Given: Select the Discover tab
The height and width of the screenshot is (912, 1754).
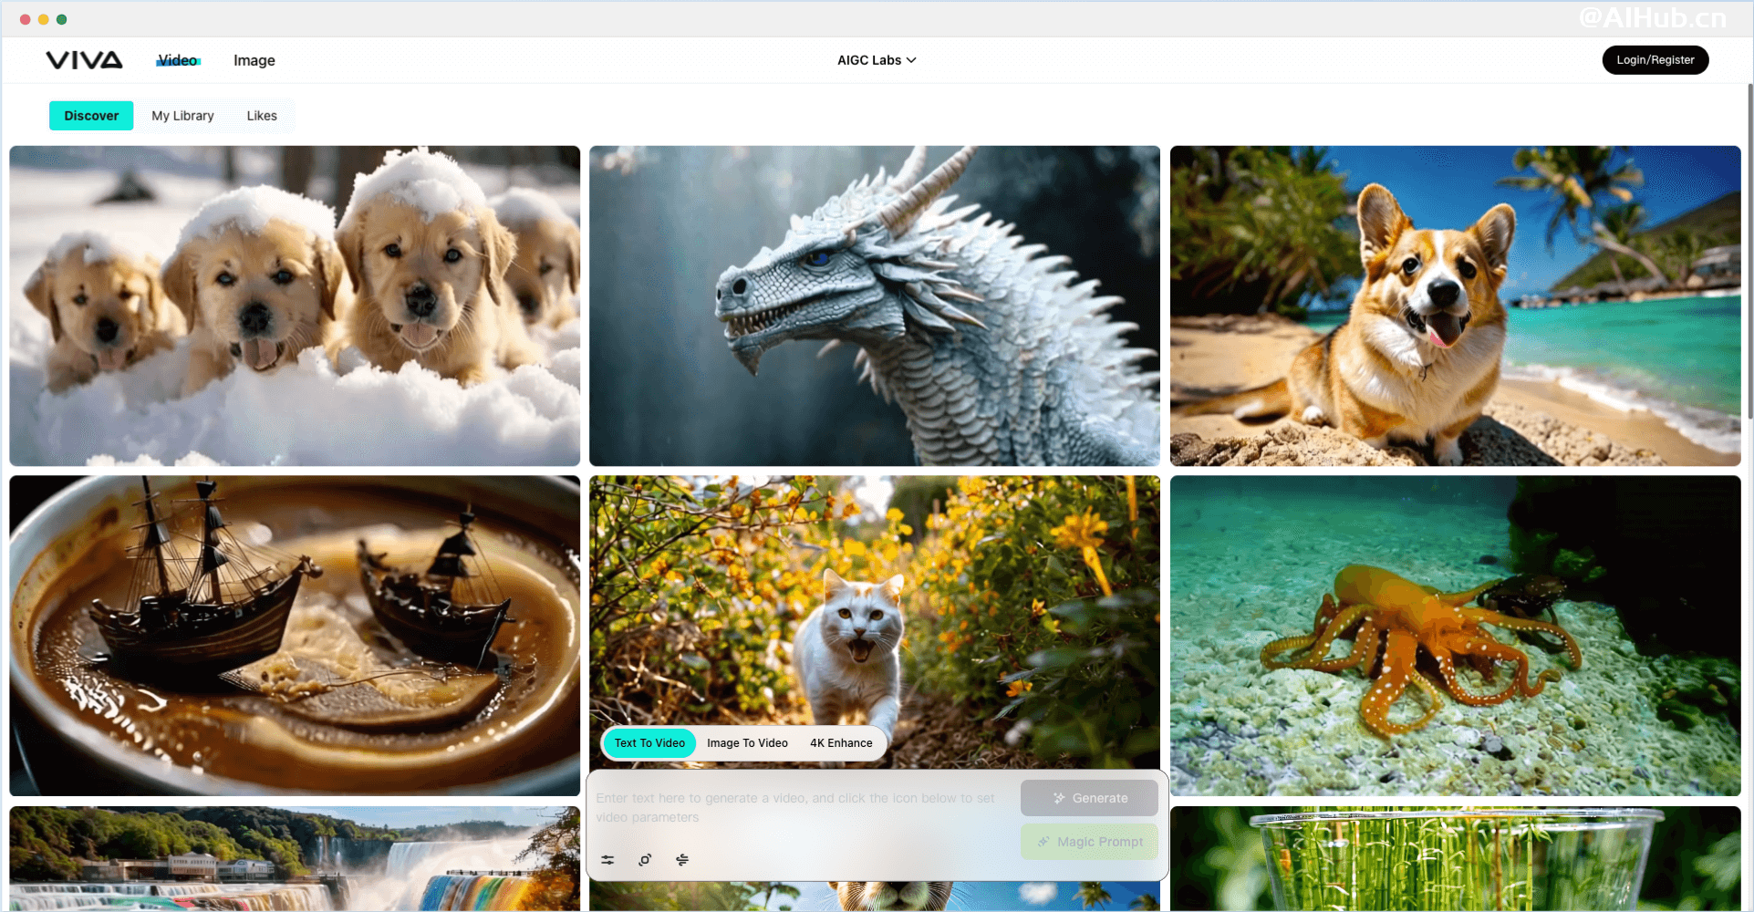Looking at the screenshot, I should (x=91, y=116).
